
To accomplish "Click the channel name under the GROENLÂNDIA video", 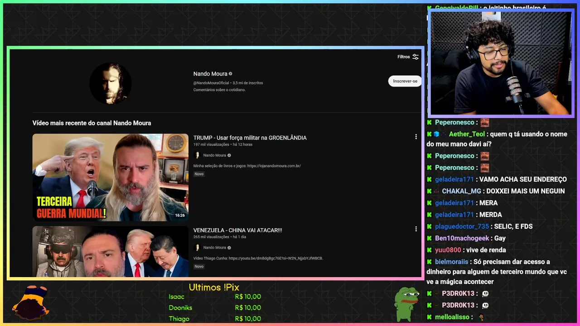I will coord(214,155).
